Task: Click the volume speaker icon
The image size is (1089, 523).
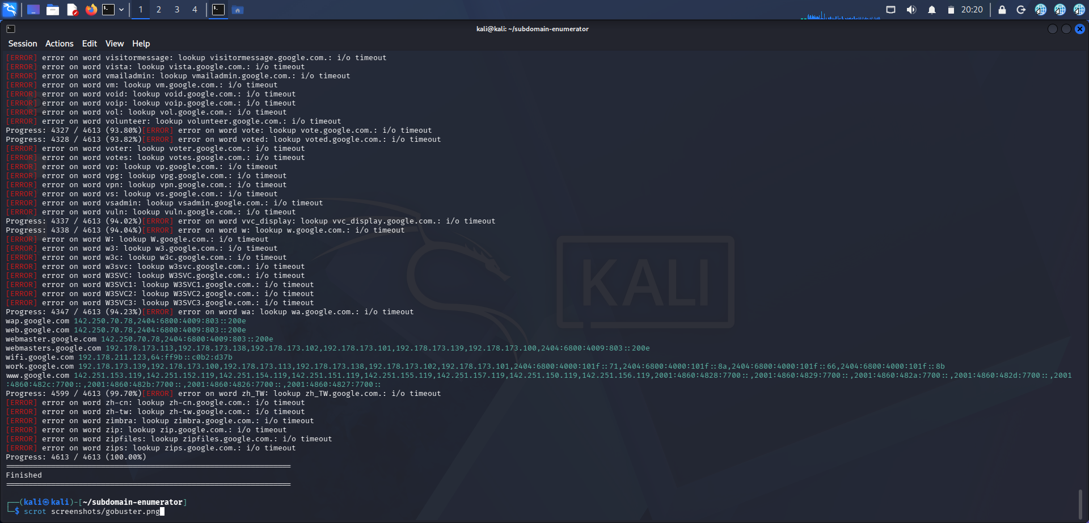Action: 911,10
